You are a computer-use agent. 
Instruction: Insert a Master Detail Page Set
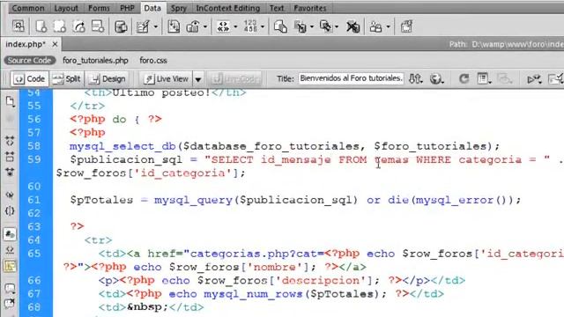point(280,26)
